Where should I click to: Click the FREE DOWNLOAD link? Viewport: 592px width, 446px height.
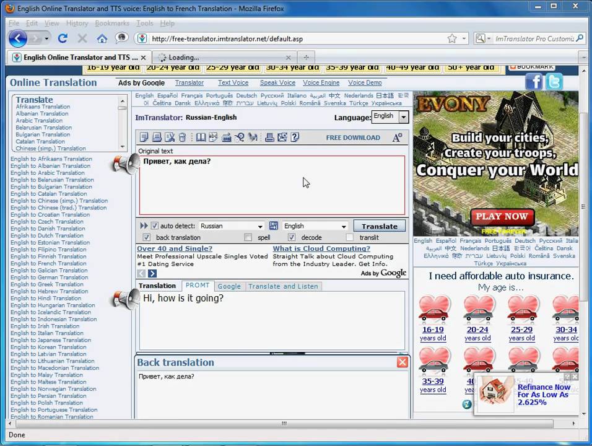click(353, 138)
